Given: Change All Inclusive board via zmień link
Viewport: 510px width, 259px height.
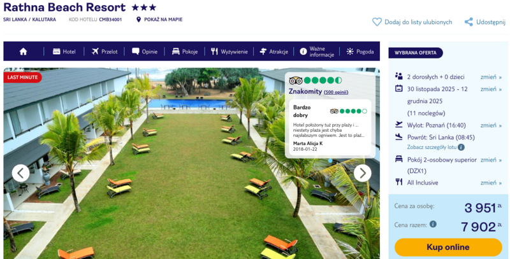Looking at the screenshot, I should (491, 183).
